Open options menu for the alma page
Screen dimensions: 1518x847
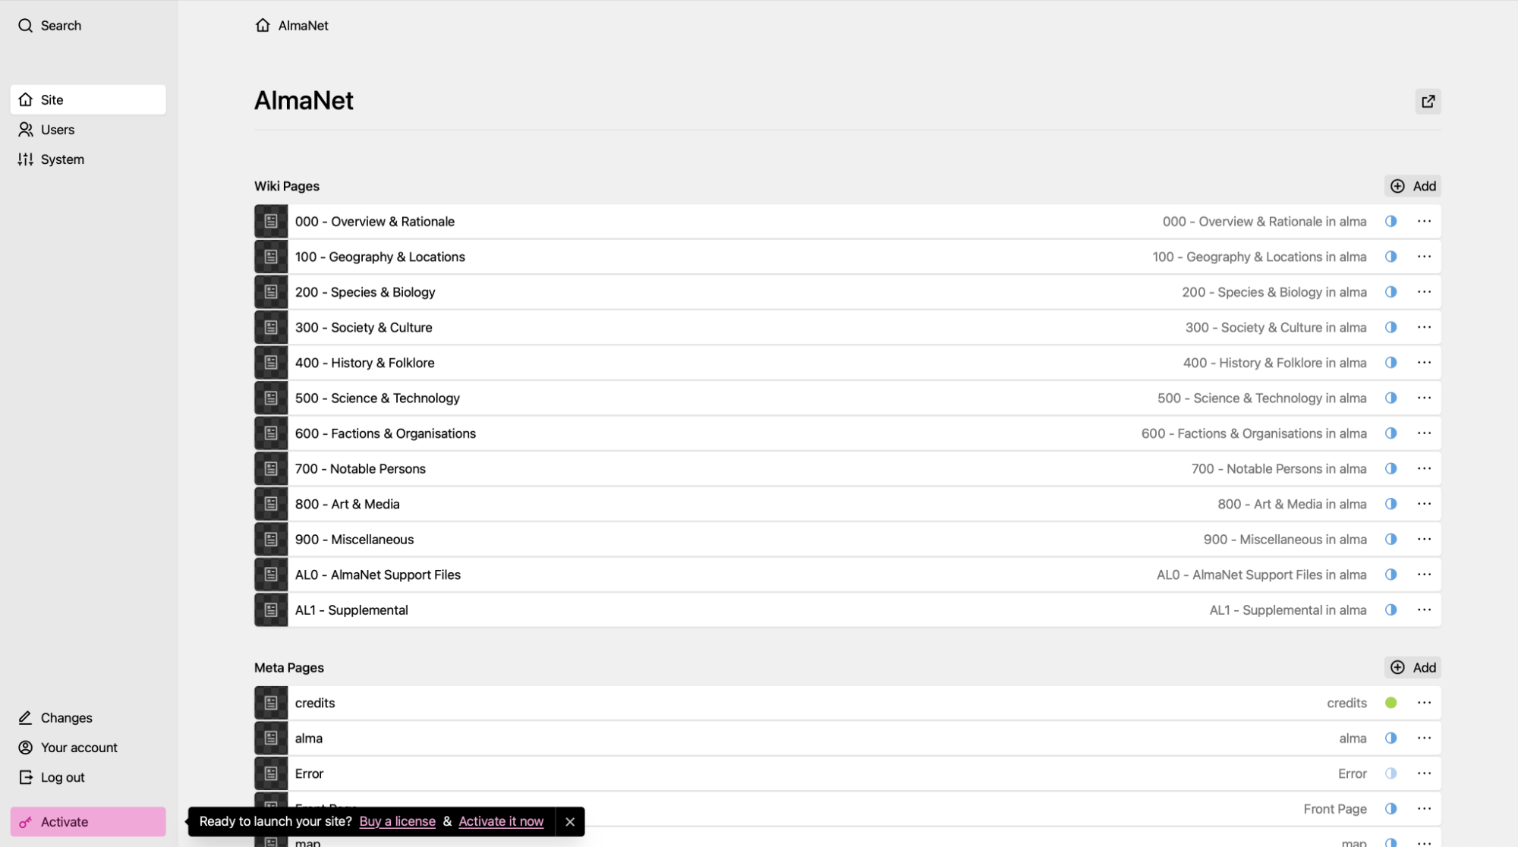point(1424,738)
